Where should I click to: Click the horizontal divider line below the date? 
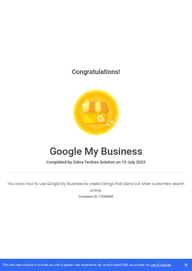click(x=96, y=173)
